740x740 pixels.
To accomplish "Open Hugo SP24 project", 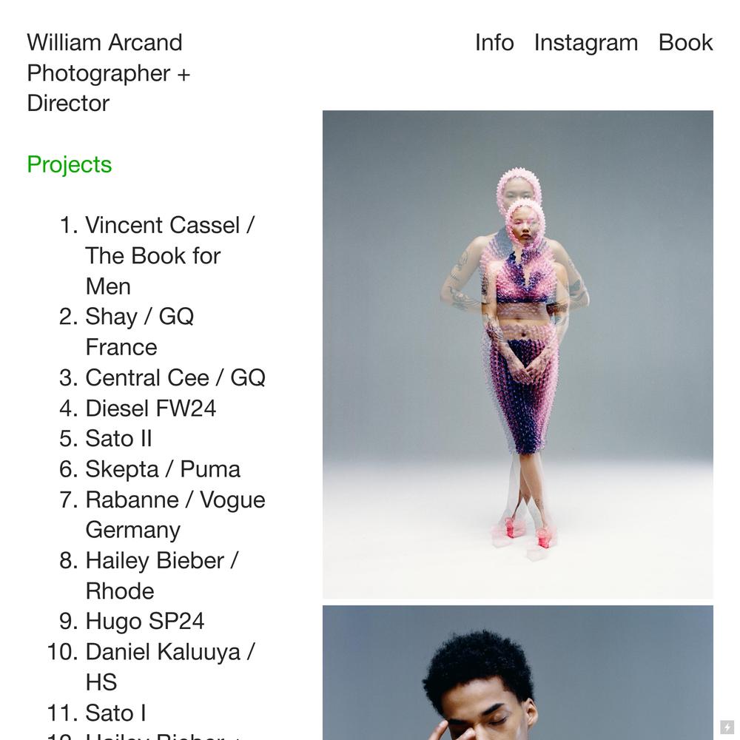I will tap(145, 621).
